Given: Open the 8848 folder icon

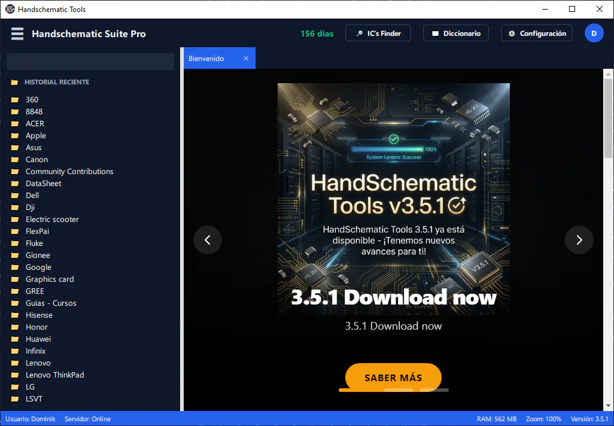Looking at the screenshot, I should click(15, 112).
